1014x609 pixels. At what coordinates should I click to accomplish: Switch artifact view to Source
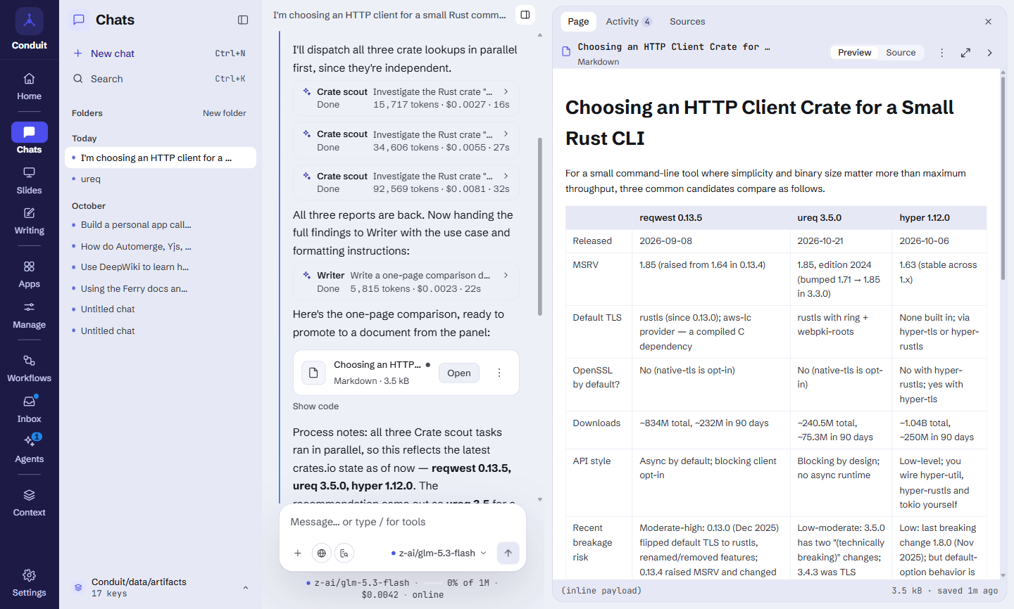pyautogui.click(x=901, y=53)
